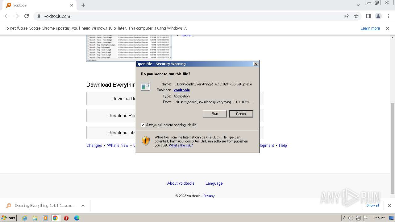The image size is (395, 222).
Task: Open the Chrome three-dot menu
Action: point(388,16)
